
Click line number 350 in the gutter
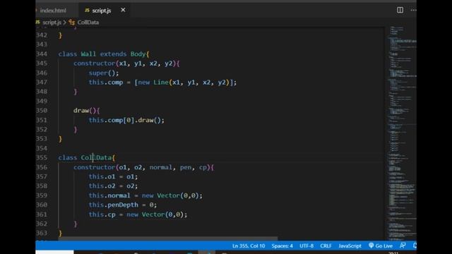click(x=42, y=110)
